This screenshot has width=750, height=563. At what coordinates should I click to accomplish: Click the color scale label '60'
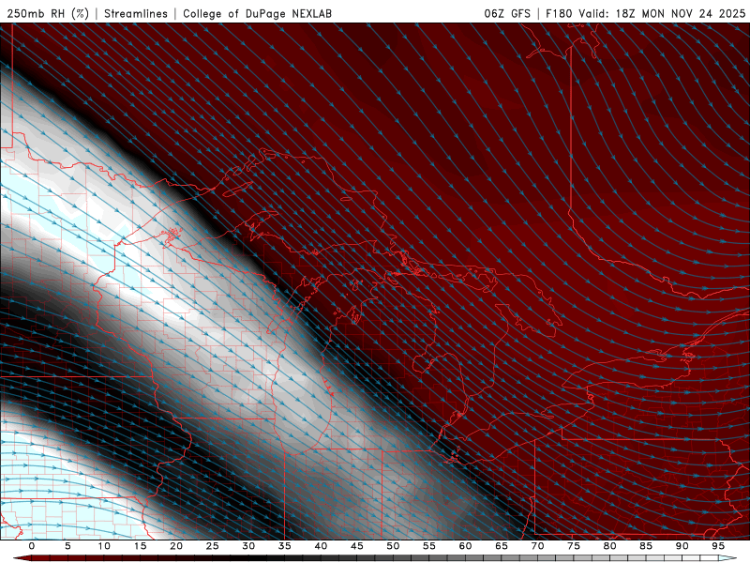point(465,546)
